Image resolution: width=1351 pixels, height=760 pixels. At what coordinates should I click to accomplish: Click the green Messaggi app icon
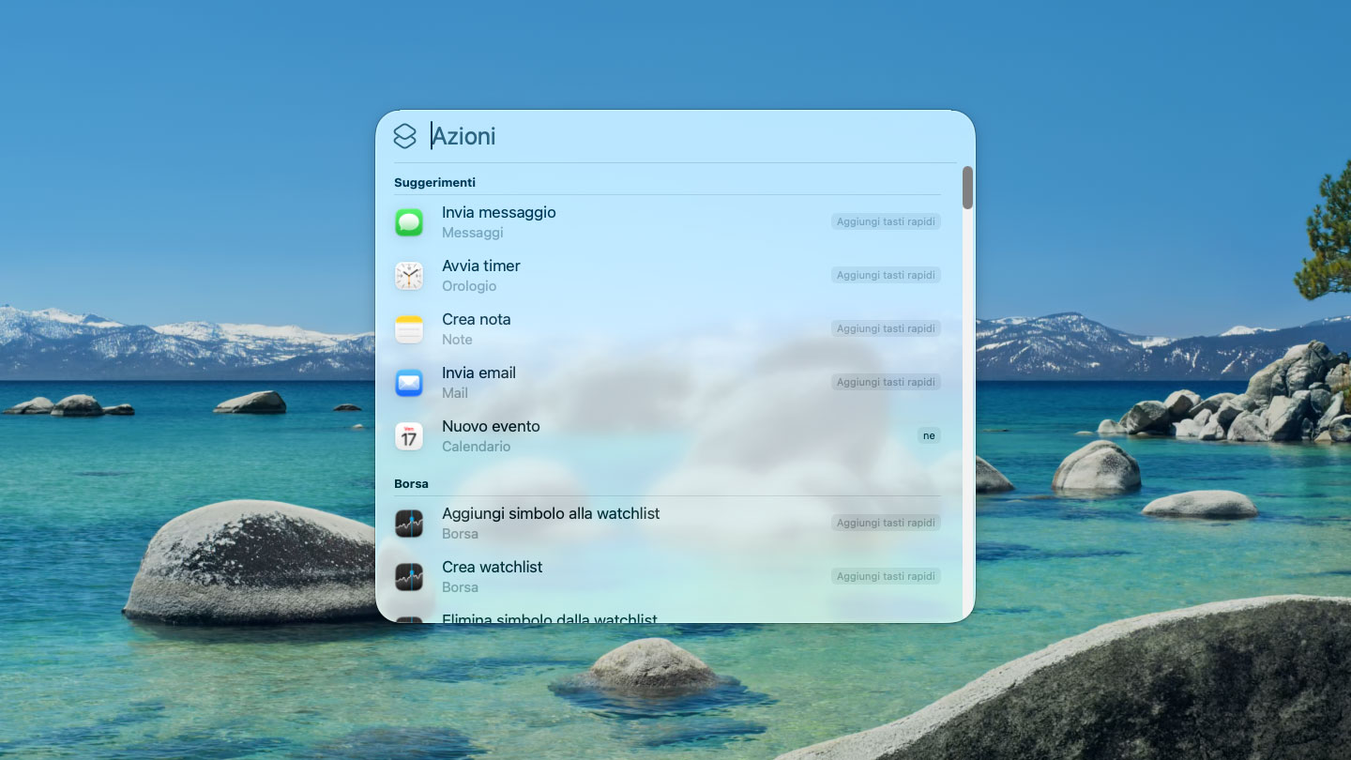pyautogui.click(x=409, y=222)
